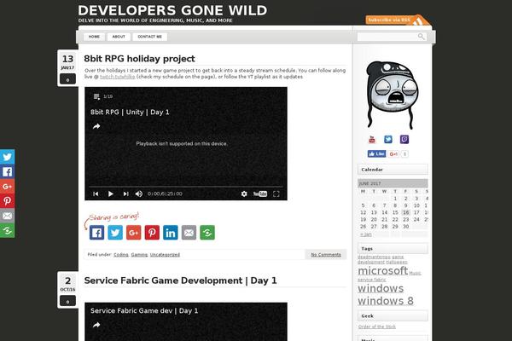Open the About page in navigation

coord(119,37)
